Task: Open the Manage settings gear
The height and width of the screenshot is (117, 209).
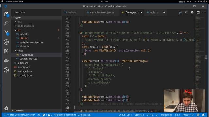Action: (6, 108)
